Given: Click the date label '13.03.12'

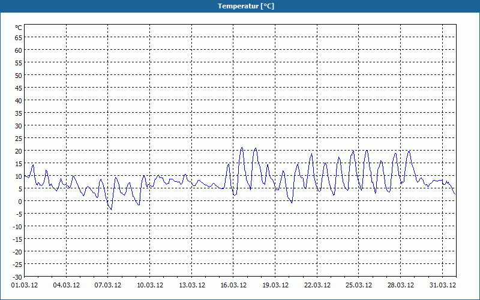Looking at the screenshot, I should coord(192,286).
